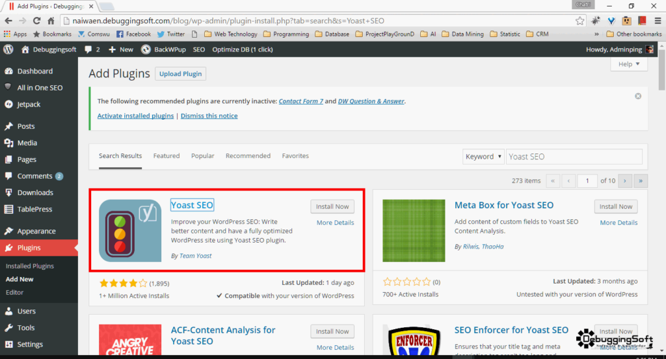Screen dimensions: 666x359
Task: Open Installed Plugins submenu
Action: pyautogui.click(x=30, y=266)
